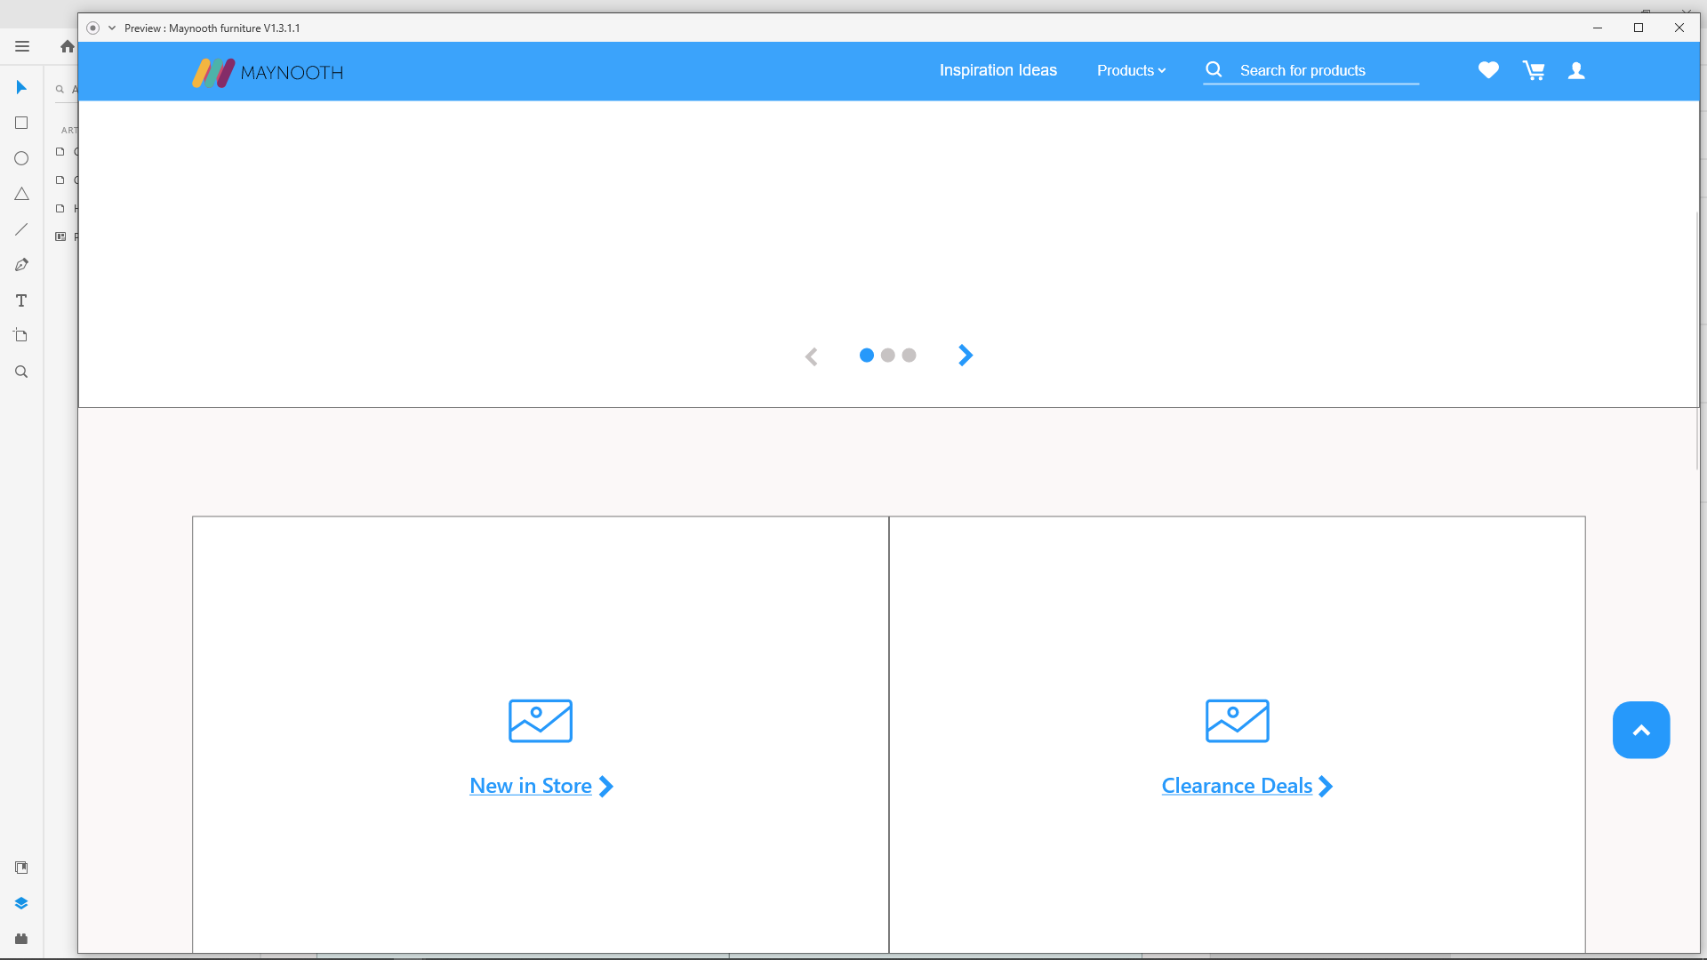Open the shopping cart icon
The width and height of the screenshot is (1707, 960).
click(x=1534, y=70)
